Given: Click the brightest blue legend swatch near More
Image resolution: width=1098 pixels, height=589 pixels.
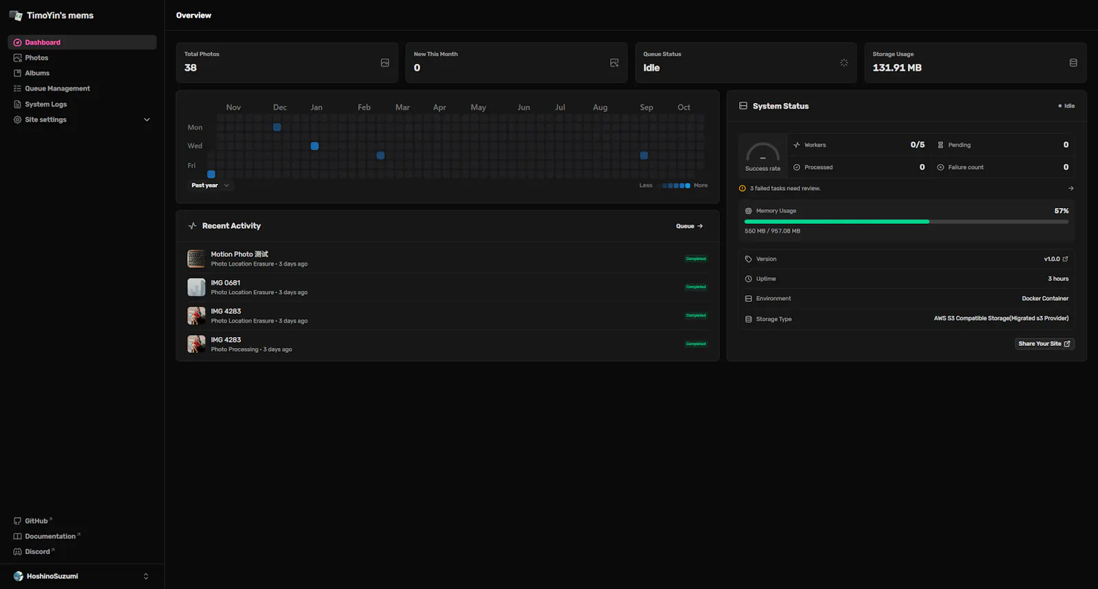Looking at the screenshot, I should (x=688, y=185).
